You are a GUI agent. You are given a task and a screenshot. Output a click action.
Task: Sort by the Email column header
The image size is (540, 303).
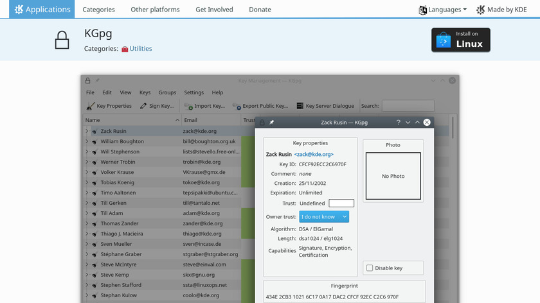[x=211, y=120]
